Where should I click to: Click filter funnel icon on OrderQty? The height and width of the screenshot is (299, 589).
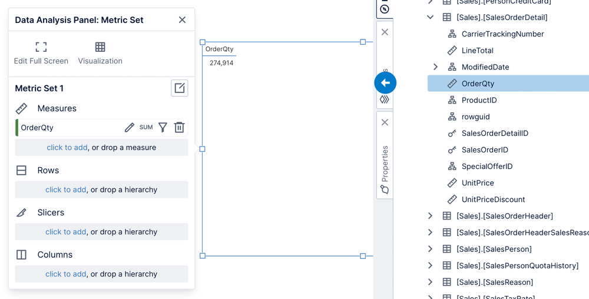[x=163, y=128]
